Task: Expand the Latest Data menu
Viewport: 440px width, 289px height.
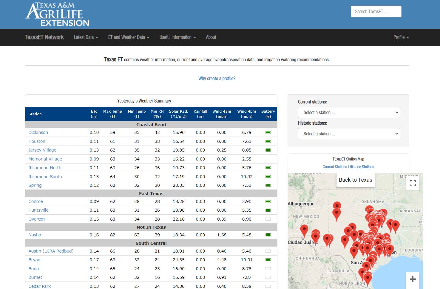Action: pos(86,37)
